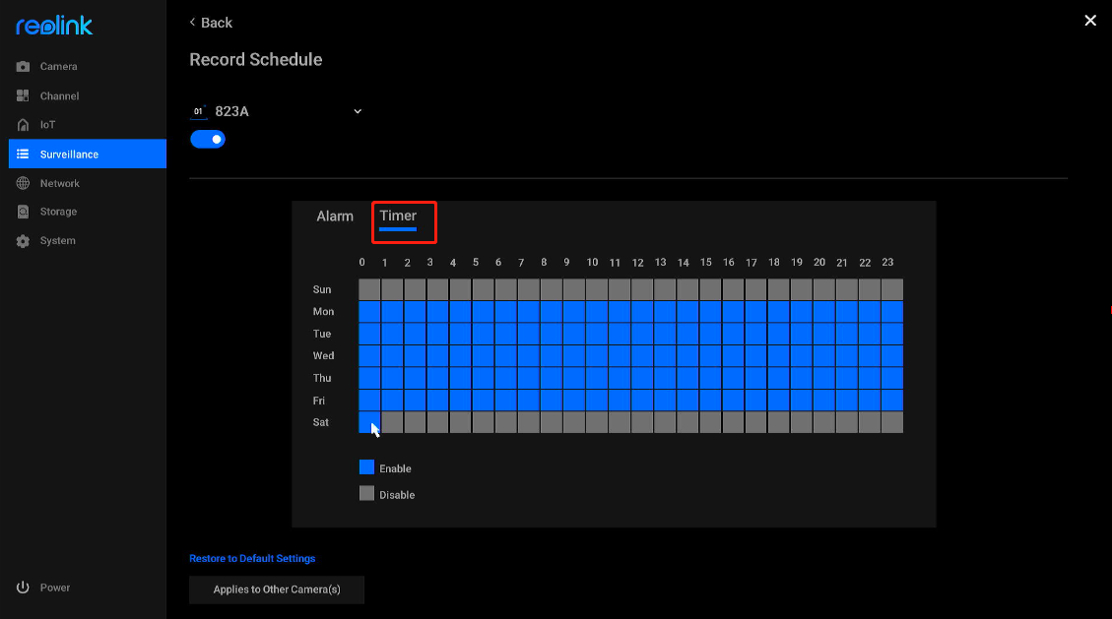Viewport: 1112px width, 619px height.
Task: Click the Reolink logo
Action: pos(54,27)
